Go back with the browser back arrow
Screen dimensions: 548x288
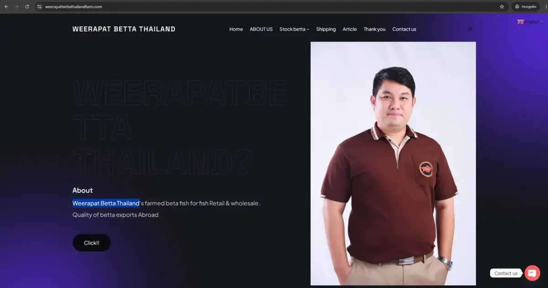tap(6, 7)
